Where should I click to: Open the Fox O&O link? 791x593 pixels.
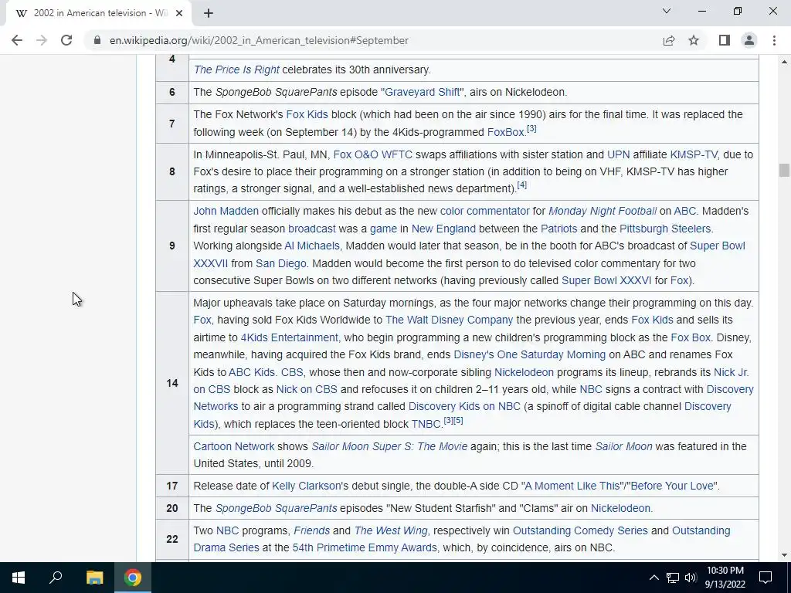coord(355,154)
